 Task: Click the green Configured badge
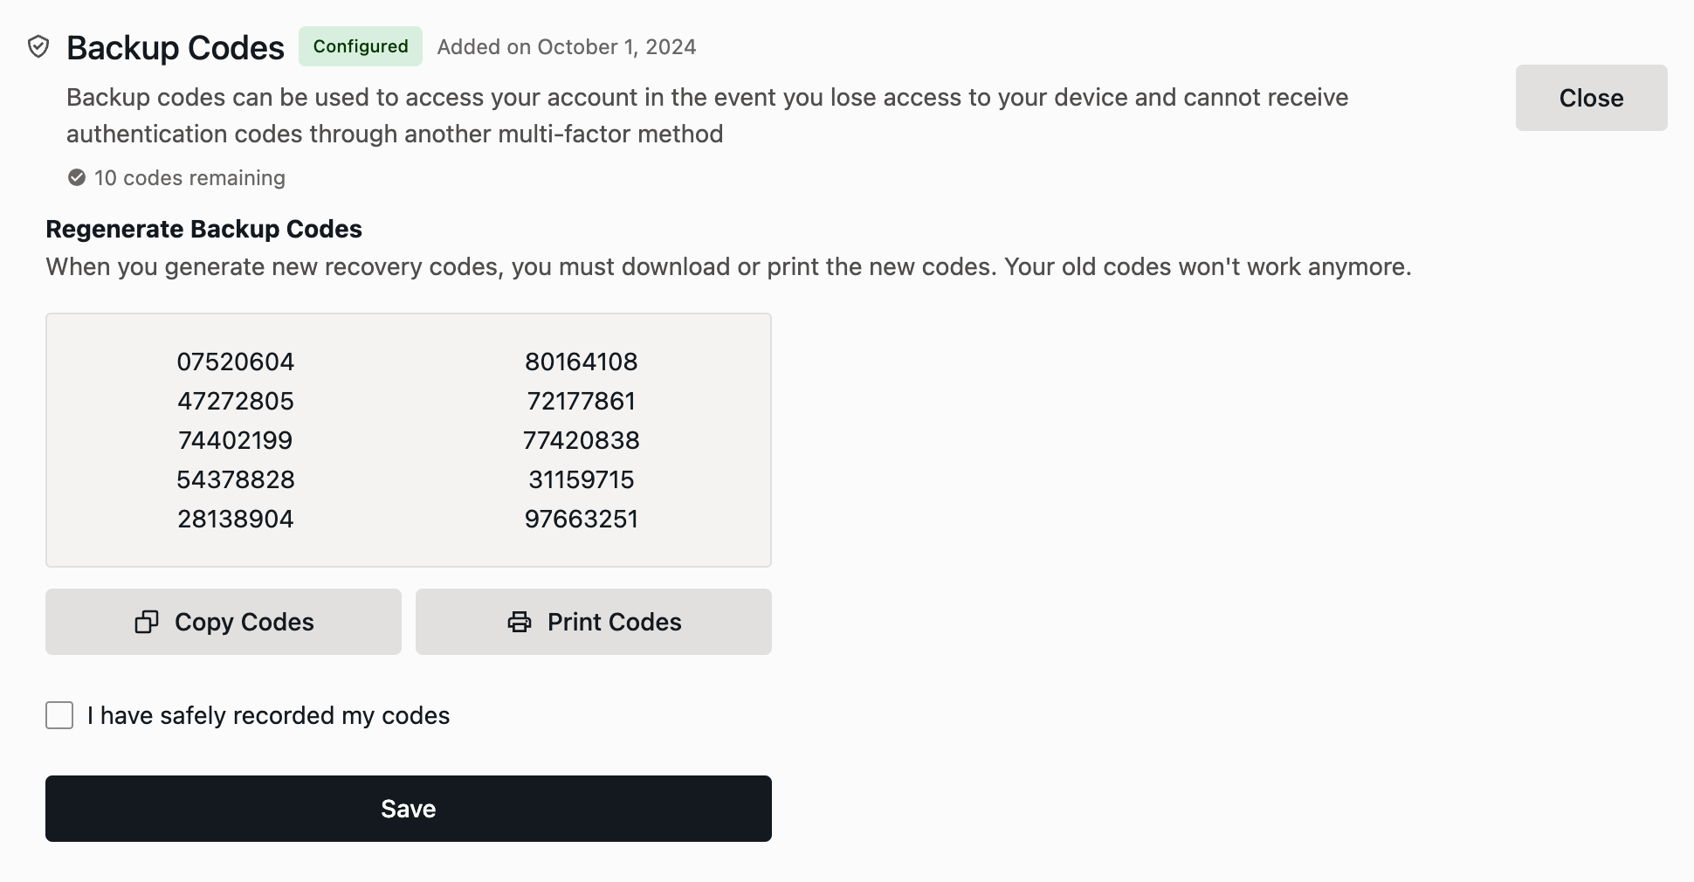tap(361, 46)
